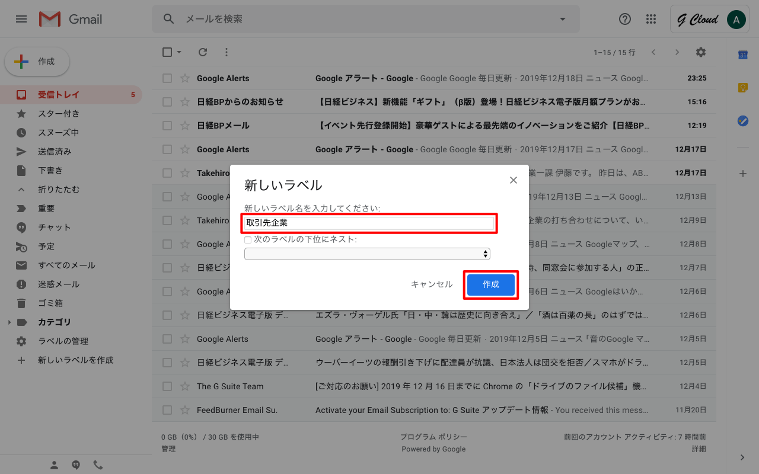Open 12月5日 Google Alerts email row
The width and height of the screenshot is (759, 474).
(x=434, y=339)
